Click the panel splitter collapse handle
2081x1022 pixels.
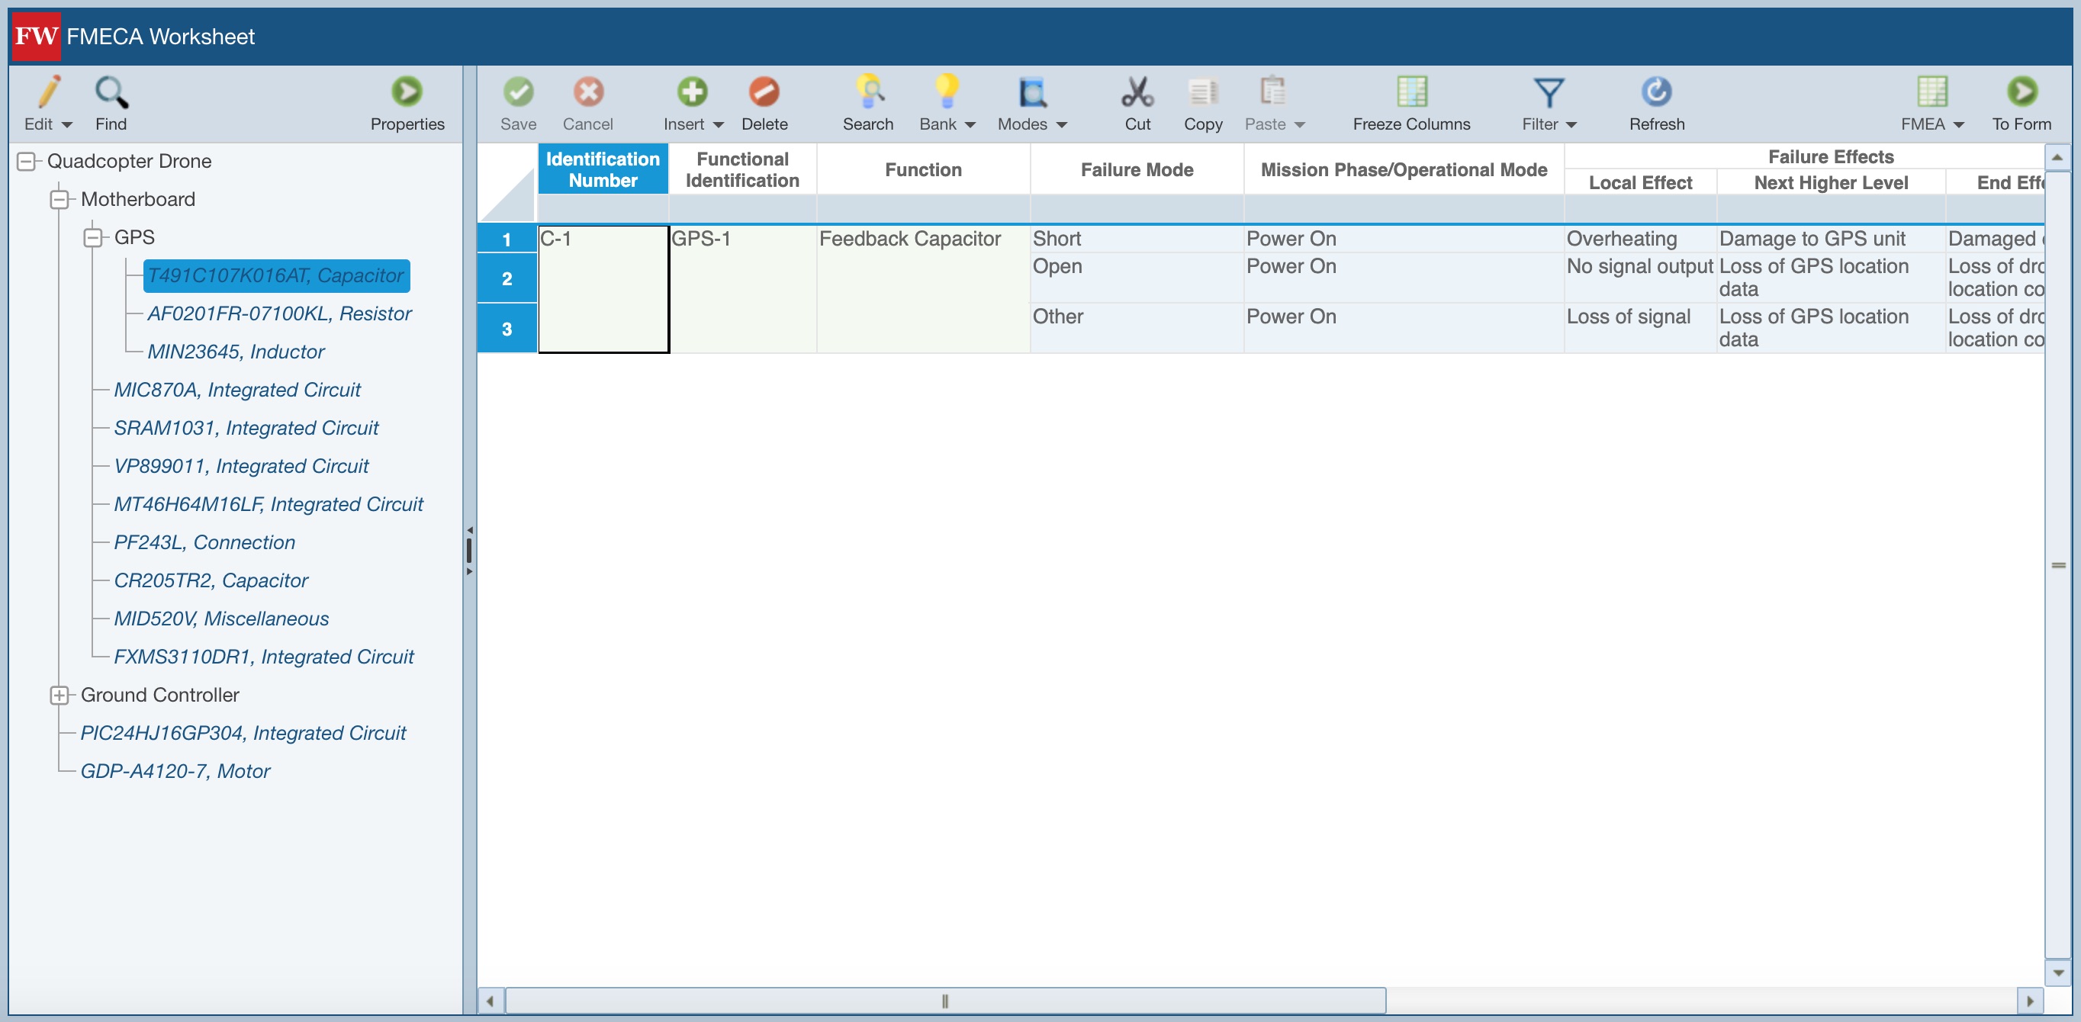click(x=469, y=551)
